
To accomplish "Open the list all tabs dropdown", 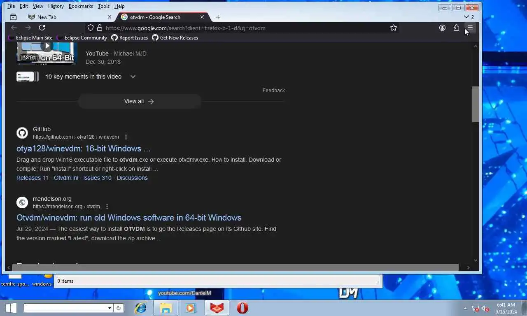I will coord(469,17).
